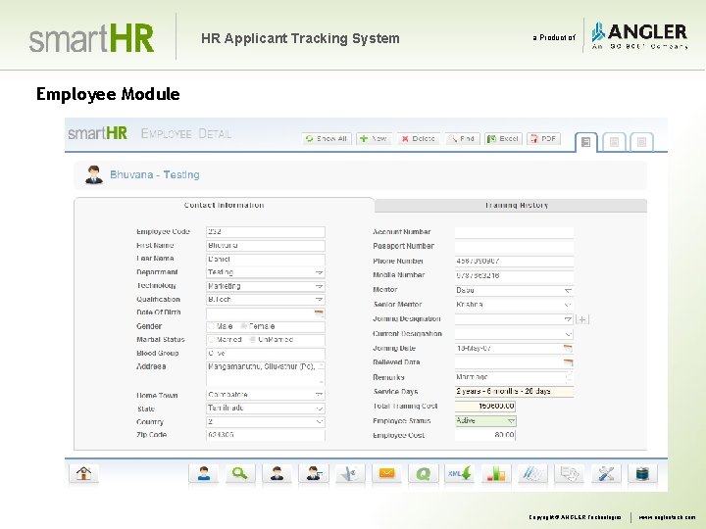Click the Remarks input field
This screenshot has width=706, height=529.
coord(514,377)
